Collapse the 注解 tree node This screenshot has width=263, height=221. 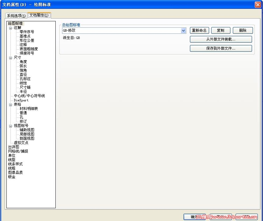tap(11, 28)
